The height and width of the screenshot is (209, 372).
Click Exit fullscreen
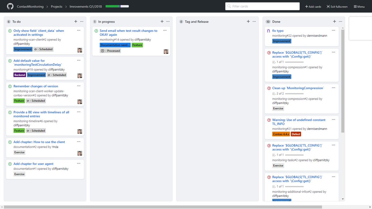click(x=337, y=7)
